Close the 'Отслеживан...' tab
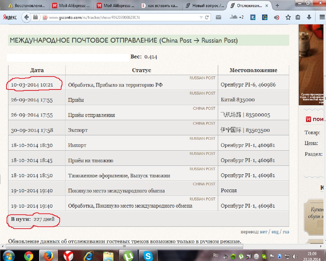This screenshot has width=326, height=261. (x=268, y=5)
